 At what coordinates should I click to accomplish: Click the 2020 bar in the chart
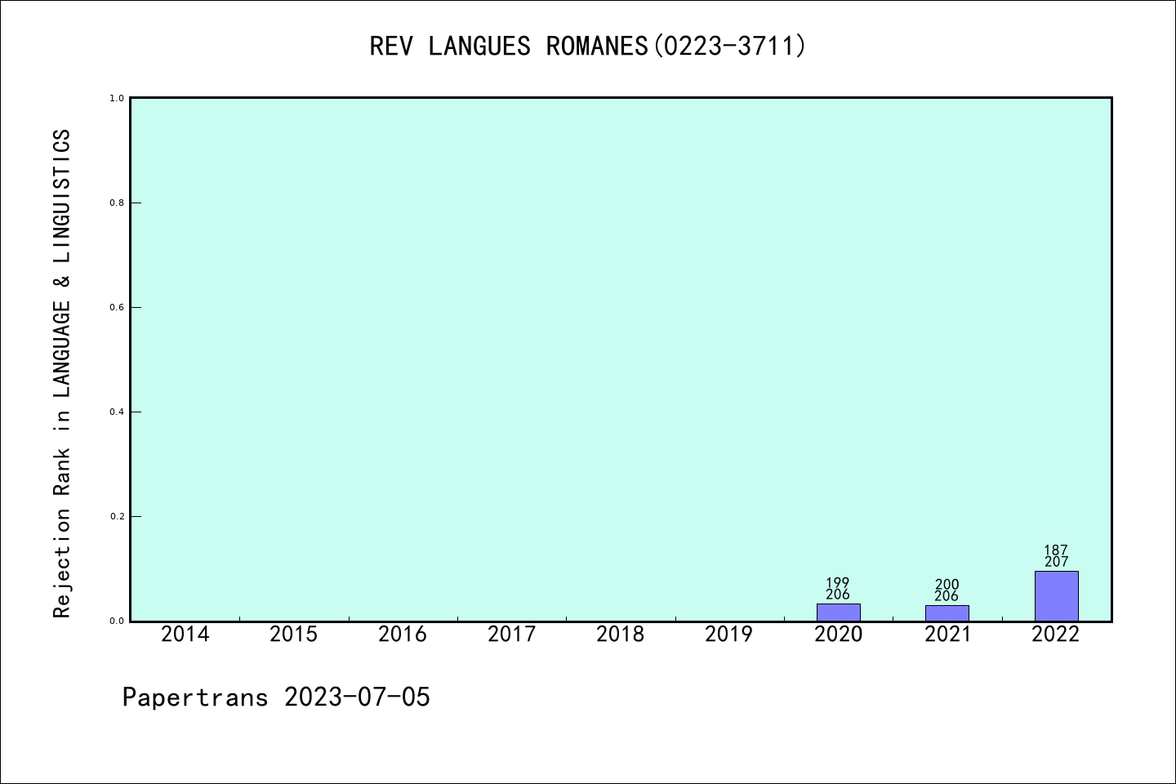coord(838,612)
